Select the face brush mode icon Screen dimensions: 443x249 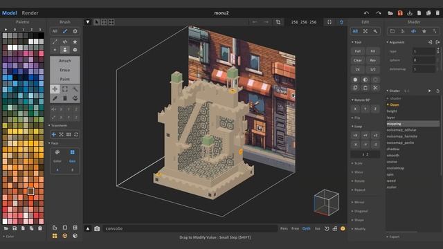64,50
